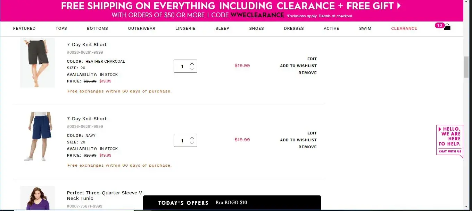Open the Clearance menu

pos(404,28)
